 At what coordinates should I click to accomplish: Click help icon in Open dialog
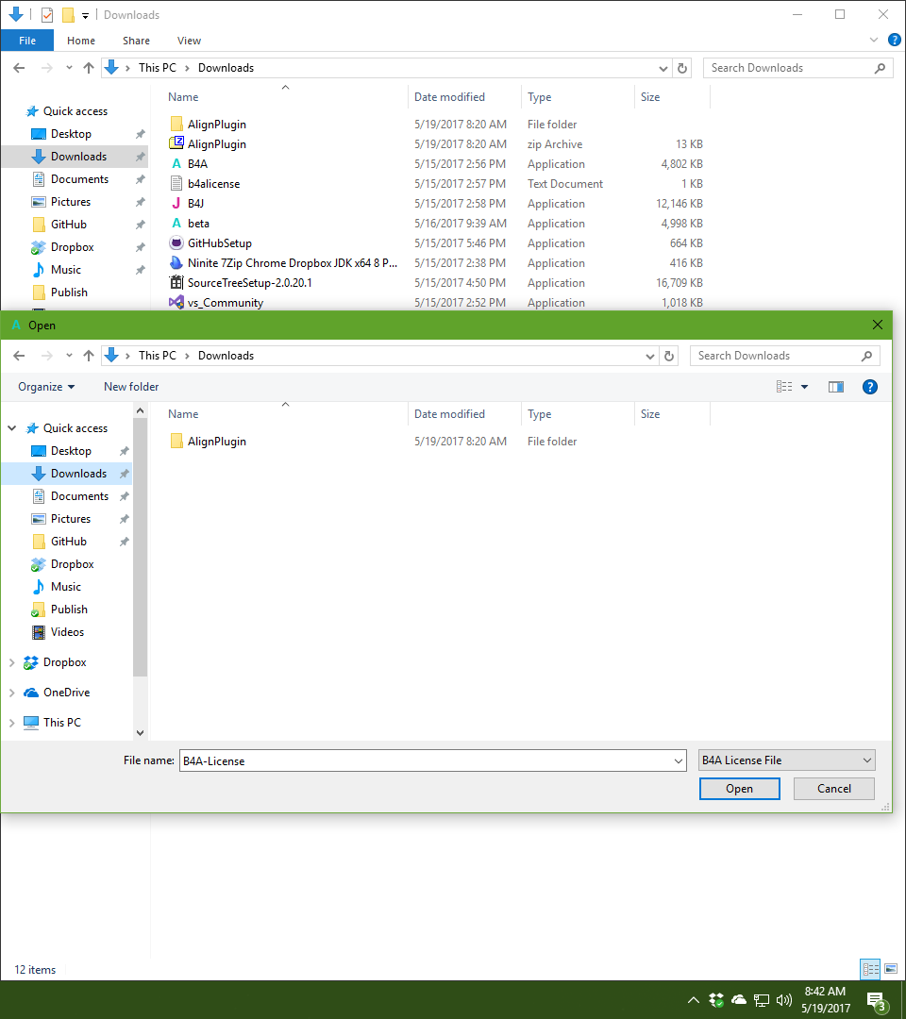[x=869, y=387]
